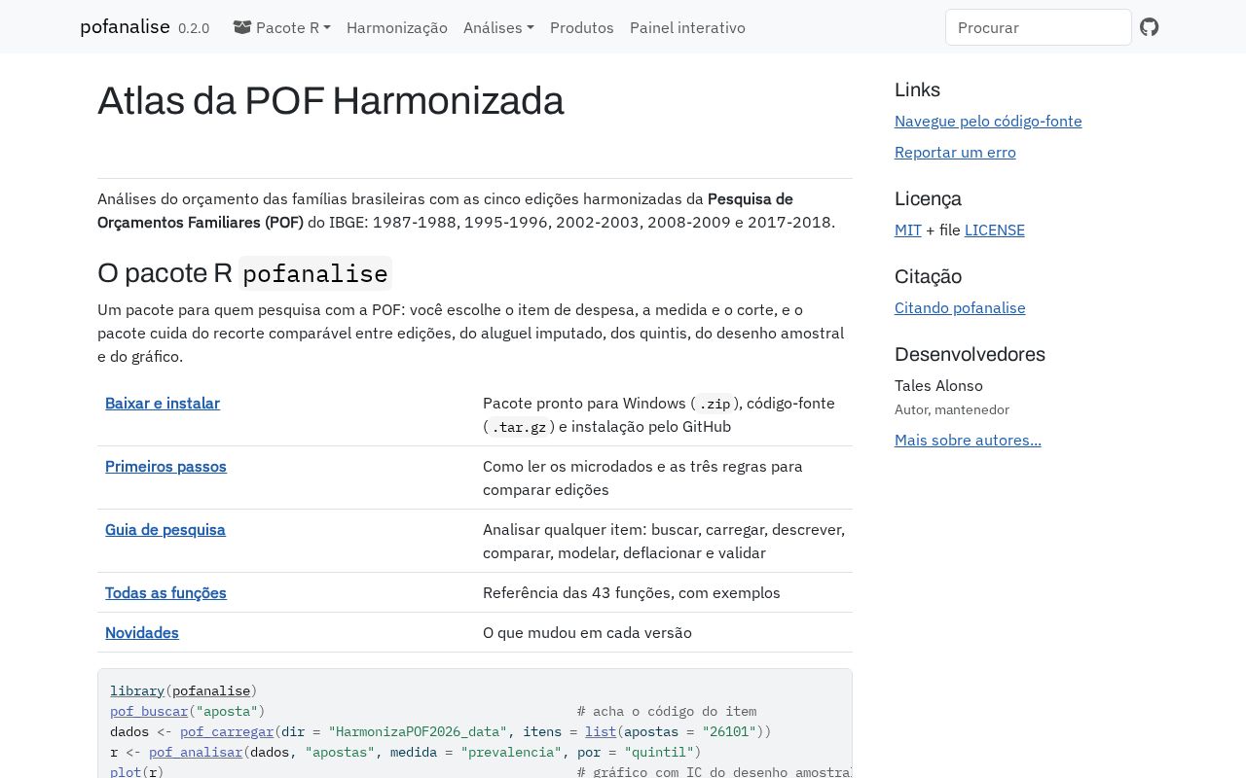Click pof_carregar function link in code
This screenshot has height=778, width=1246.
227,731
